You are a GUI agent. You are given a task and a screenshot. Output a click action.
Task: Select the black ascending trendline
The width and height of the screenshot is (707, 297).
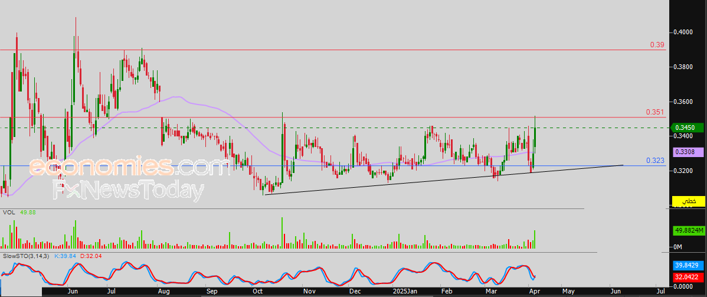444,180
